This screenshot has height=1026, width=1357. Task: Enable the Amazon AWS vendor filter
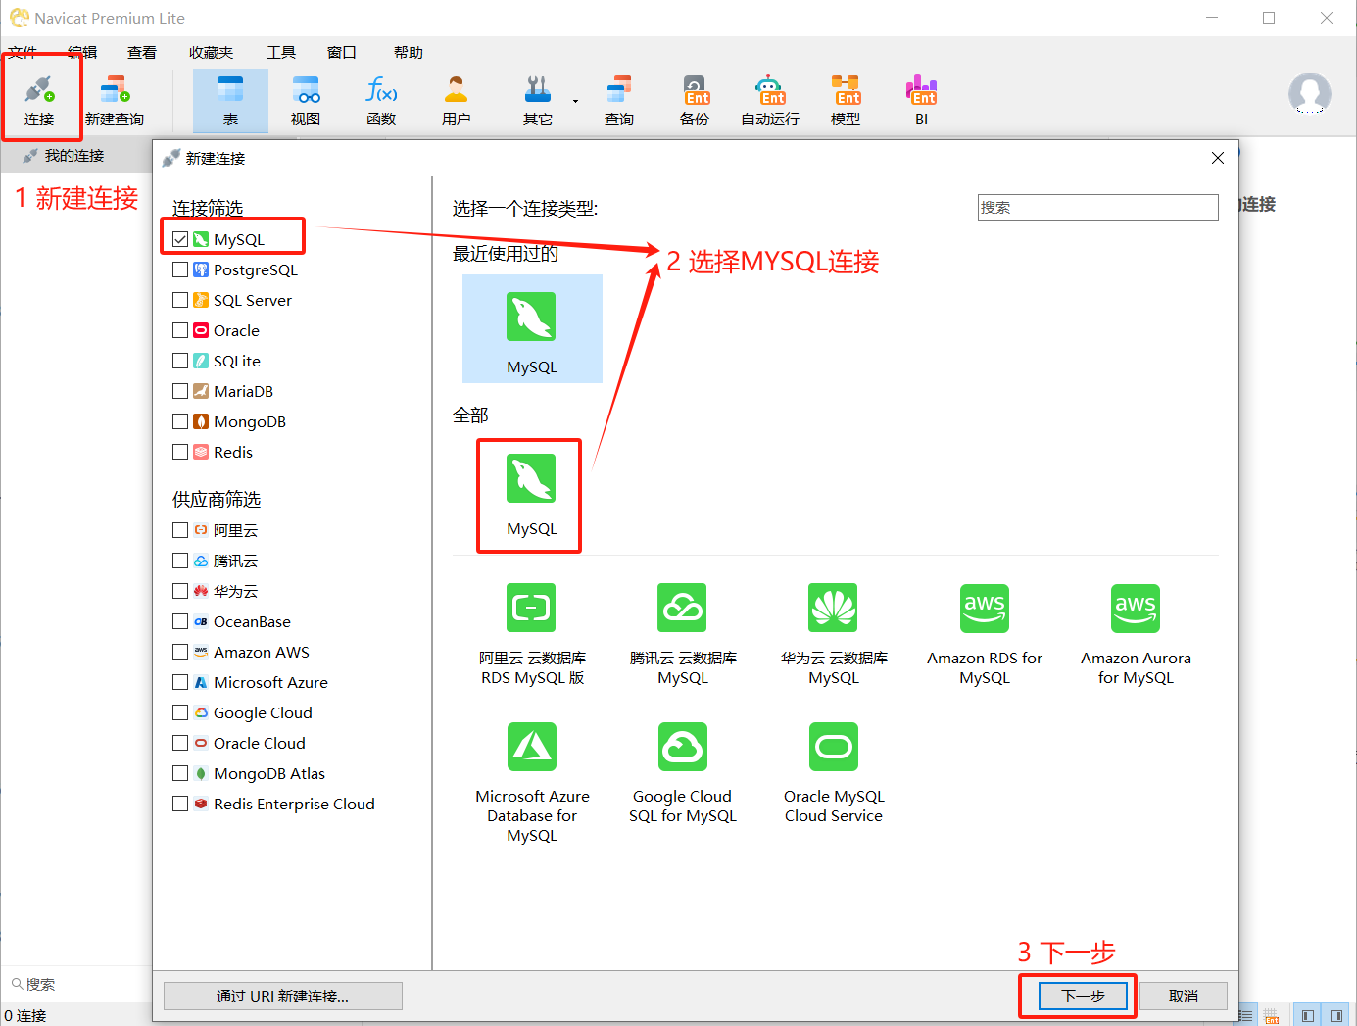click(x=180, y=652)
